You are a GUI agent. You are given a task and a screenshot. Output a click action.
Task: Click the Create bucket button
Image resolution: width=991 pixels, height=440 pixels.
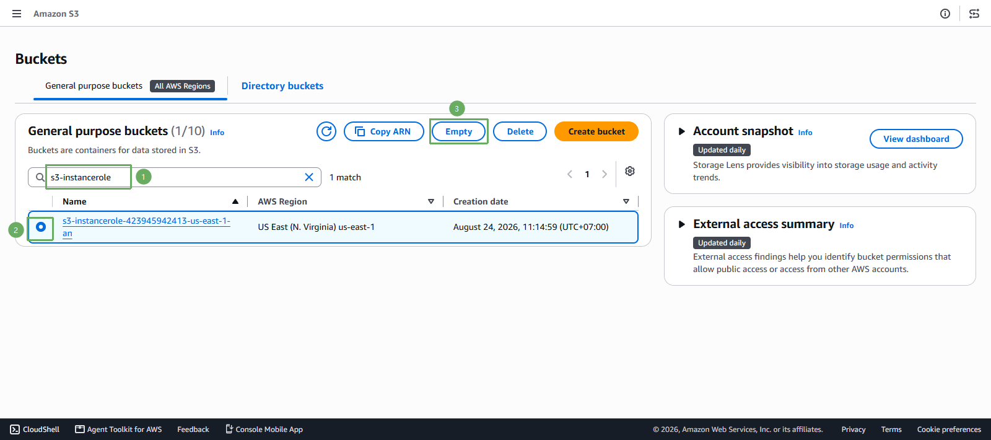pyautogui.click(x=596, y=131)
